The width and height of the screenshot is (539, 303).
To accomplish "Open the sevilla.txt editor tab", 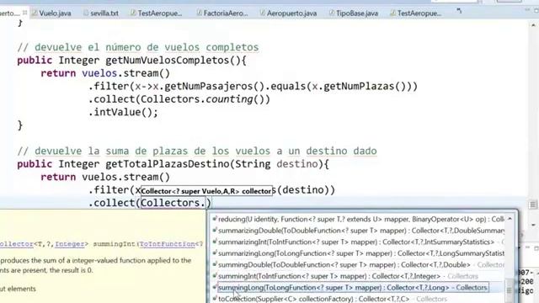I will (101, 13).
